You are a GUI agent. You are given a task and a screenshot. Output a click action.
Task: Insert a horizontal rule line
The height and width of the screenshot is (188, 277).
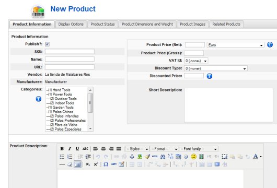pyautogui.click(x=62, y=164)
